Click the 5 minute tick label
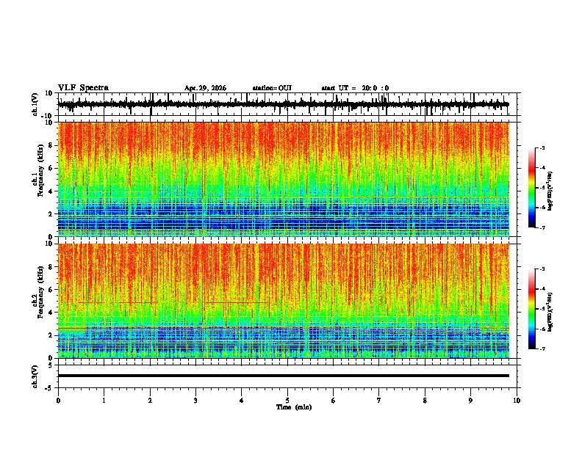The width and height of the screenshot is (582, 449). (287, 401)
